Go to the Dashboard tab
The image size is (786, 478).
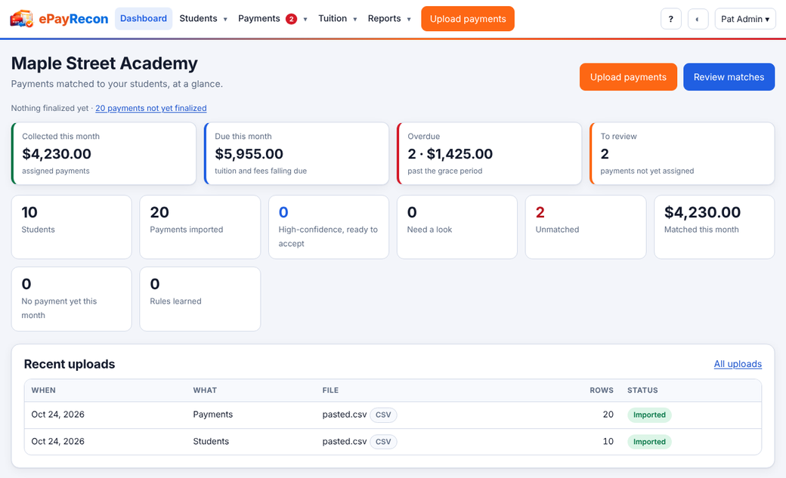tap(144, 19)
